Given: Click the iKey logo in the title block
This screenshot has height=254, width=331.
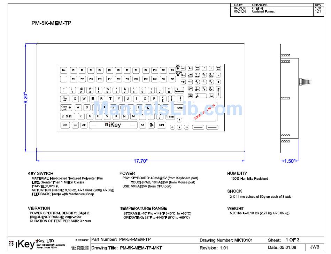Looking at the screenshot, I should [x=22, y=244].
